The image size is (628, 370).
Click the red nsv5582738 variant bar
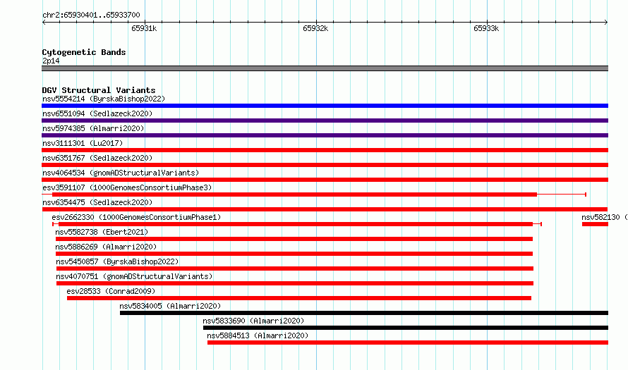[x=294, y=239]
